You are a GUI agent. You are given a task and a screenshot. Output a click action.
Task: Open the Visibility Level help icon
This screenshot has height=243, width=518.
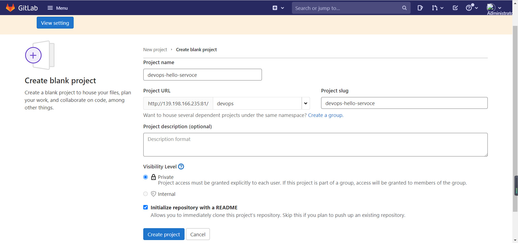point(181,166)
